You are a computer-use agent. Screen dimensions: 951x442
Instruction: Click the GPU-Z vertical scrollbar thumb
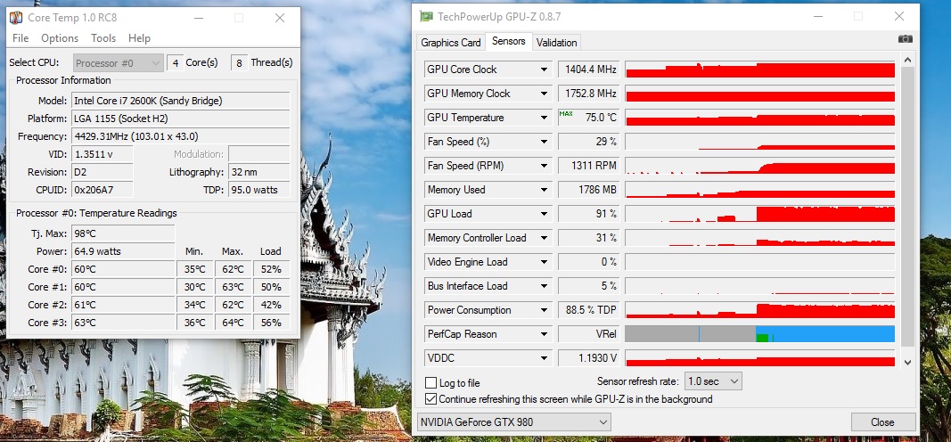click(x=907, y=206)
